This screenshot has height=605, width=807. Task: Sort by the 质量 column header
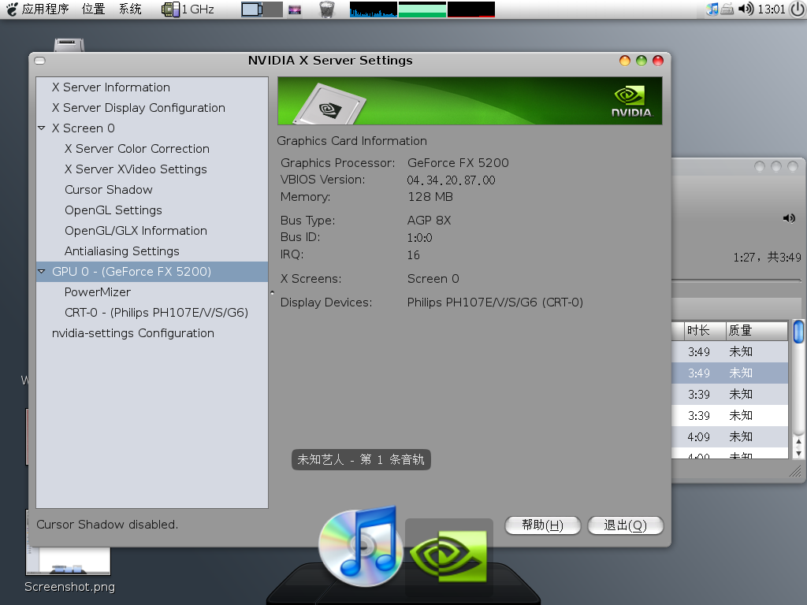(757, 331)
